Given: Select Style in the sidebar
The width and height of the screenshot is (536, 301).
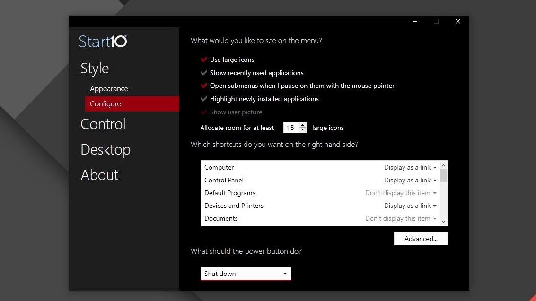Looking at the screenshot, I should (94, 68).
